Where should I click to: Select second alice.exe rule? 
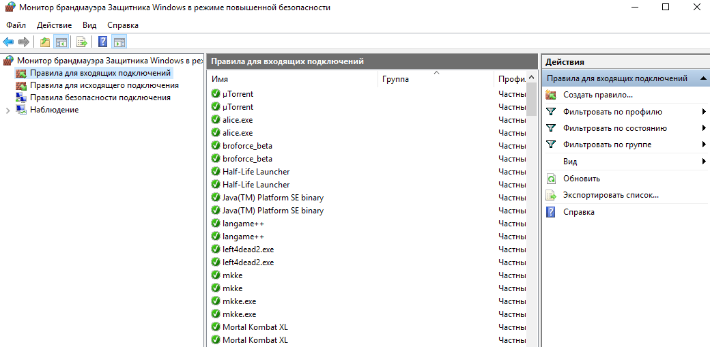[238, 133]
